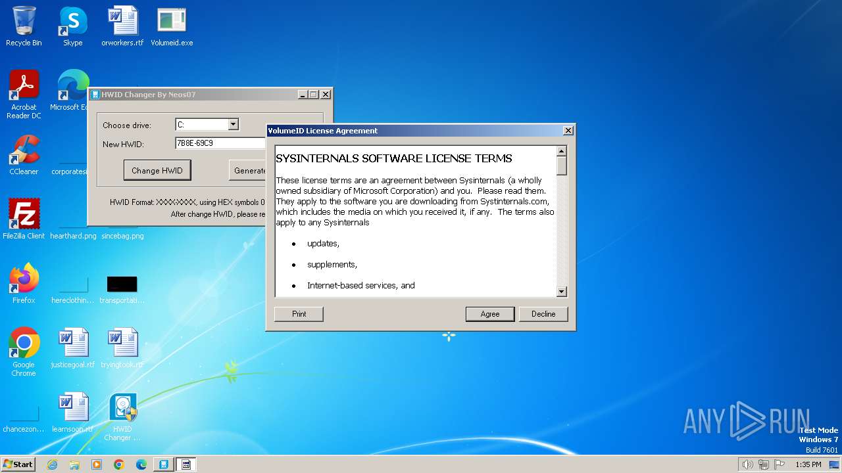Open Action Center flag icon

[x=780, y=464]
